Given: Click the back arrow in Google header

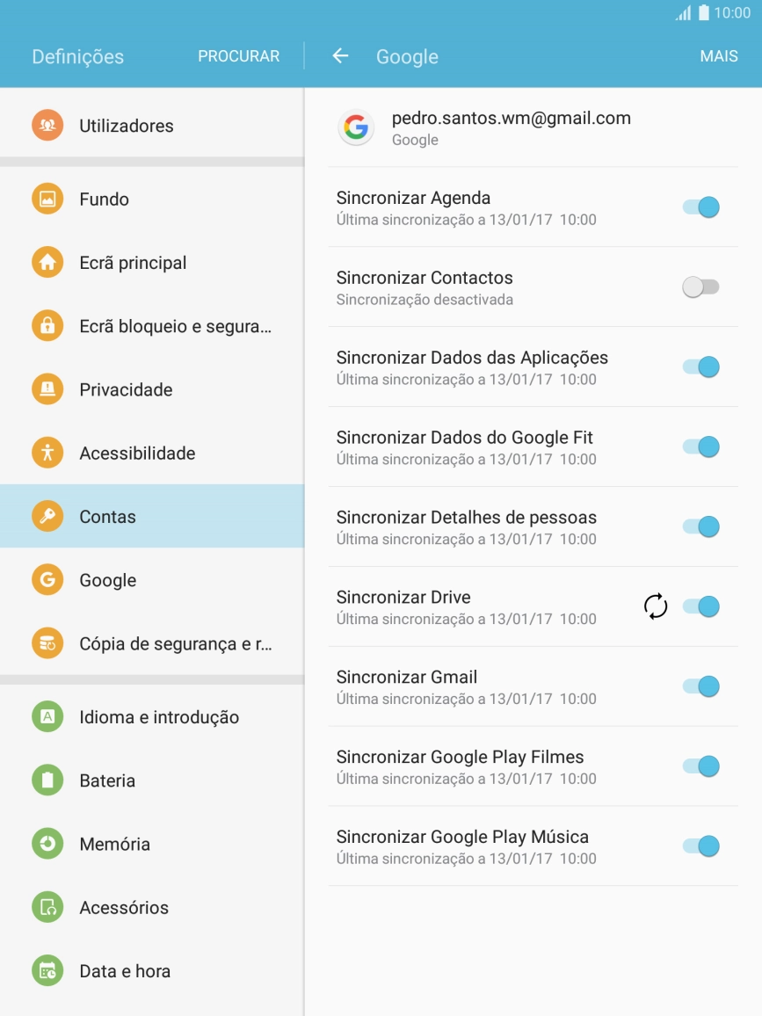Looking at the screenshot, I should point(340,55).
